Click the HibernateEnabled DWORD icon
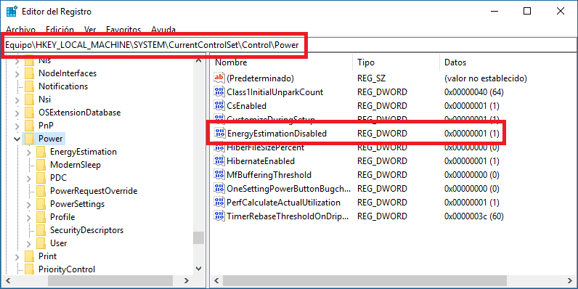 [219, 161]
